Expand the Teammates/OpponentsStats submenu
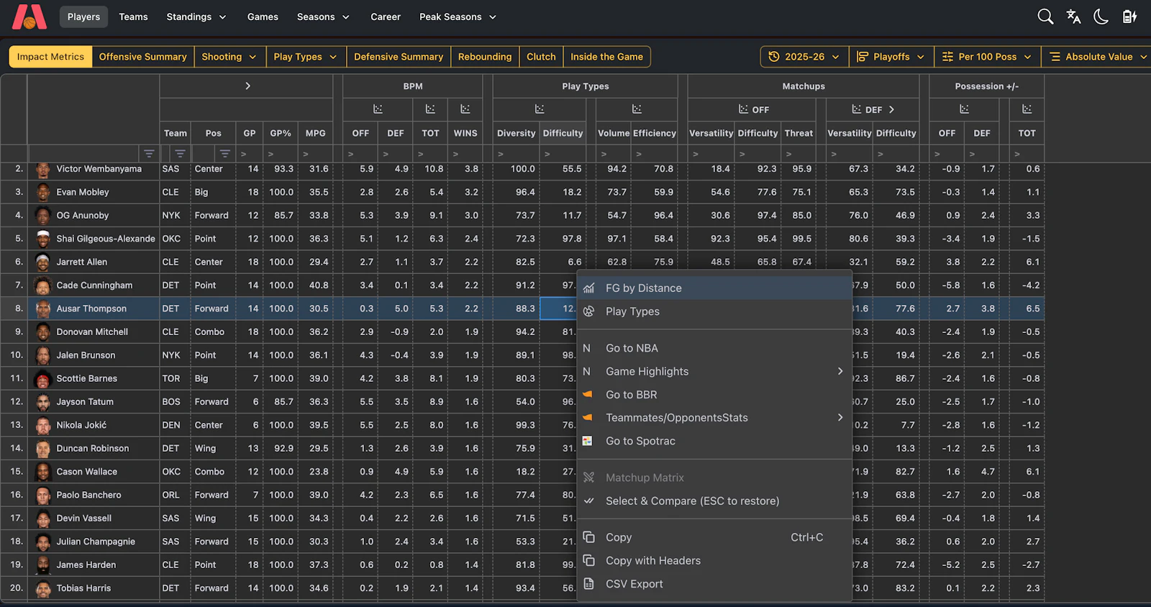The width and height of the screenshot is (1151, 607). pyautogui.click(x=714, y=418)
